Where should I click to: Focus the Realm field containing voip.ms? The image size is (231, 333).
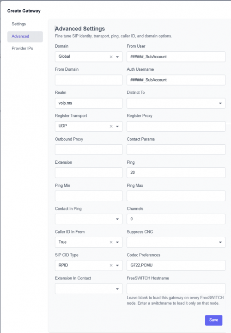point(88,103)
